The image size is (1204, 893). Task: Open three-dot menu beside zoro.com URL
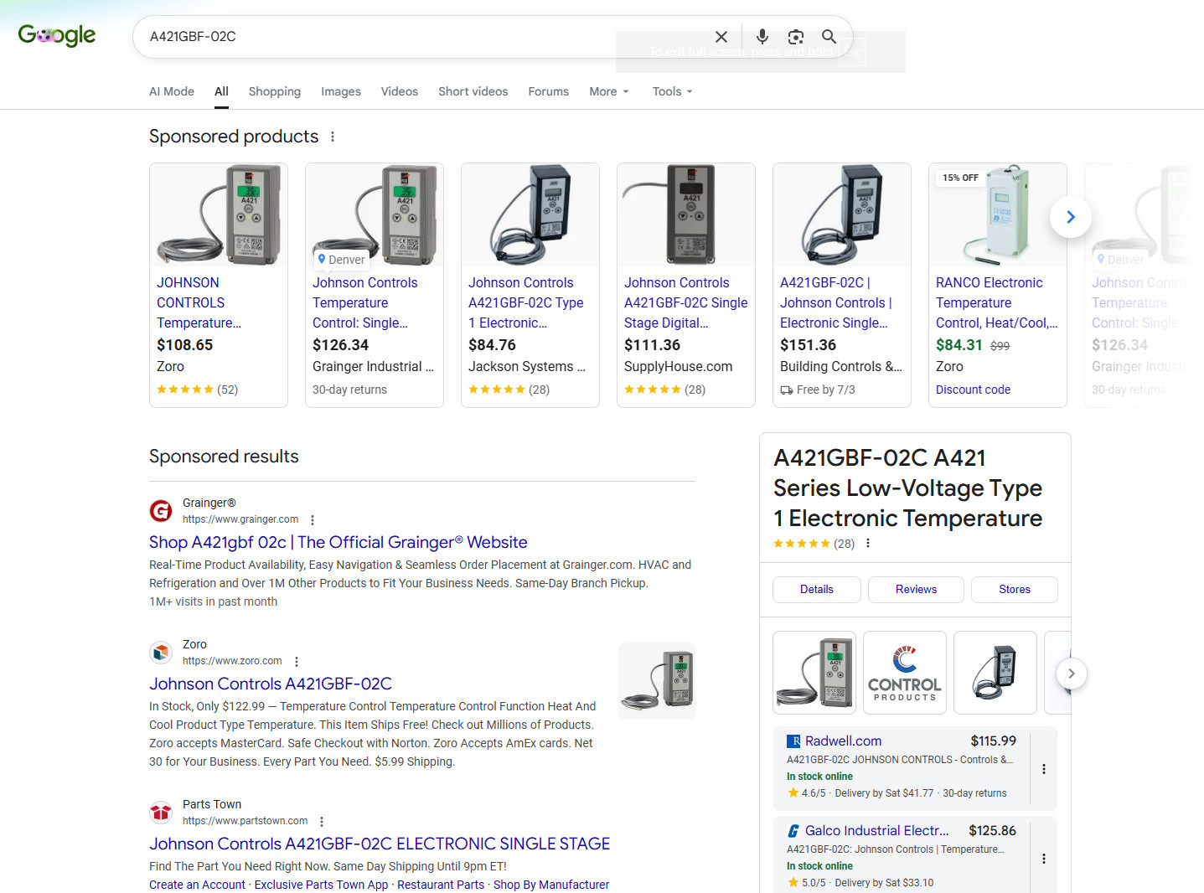297,662
